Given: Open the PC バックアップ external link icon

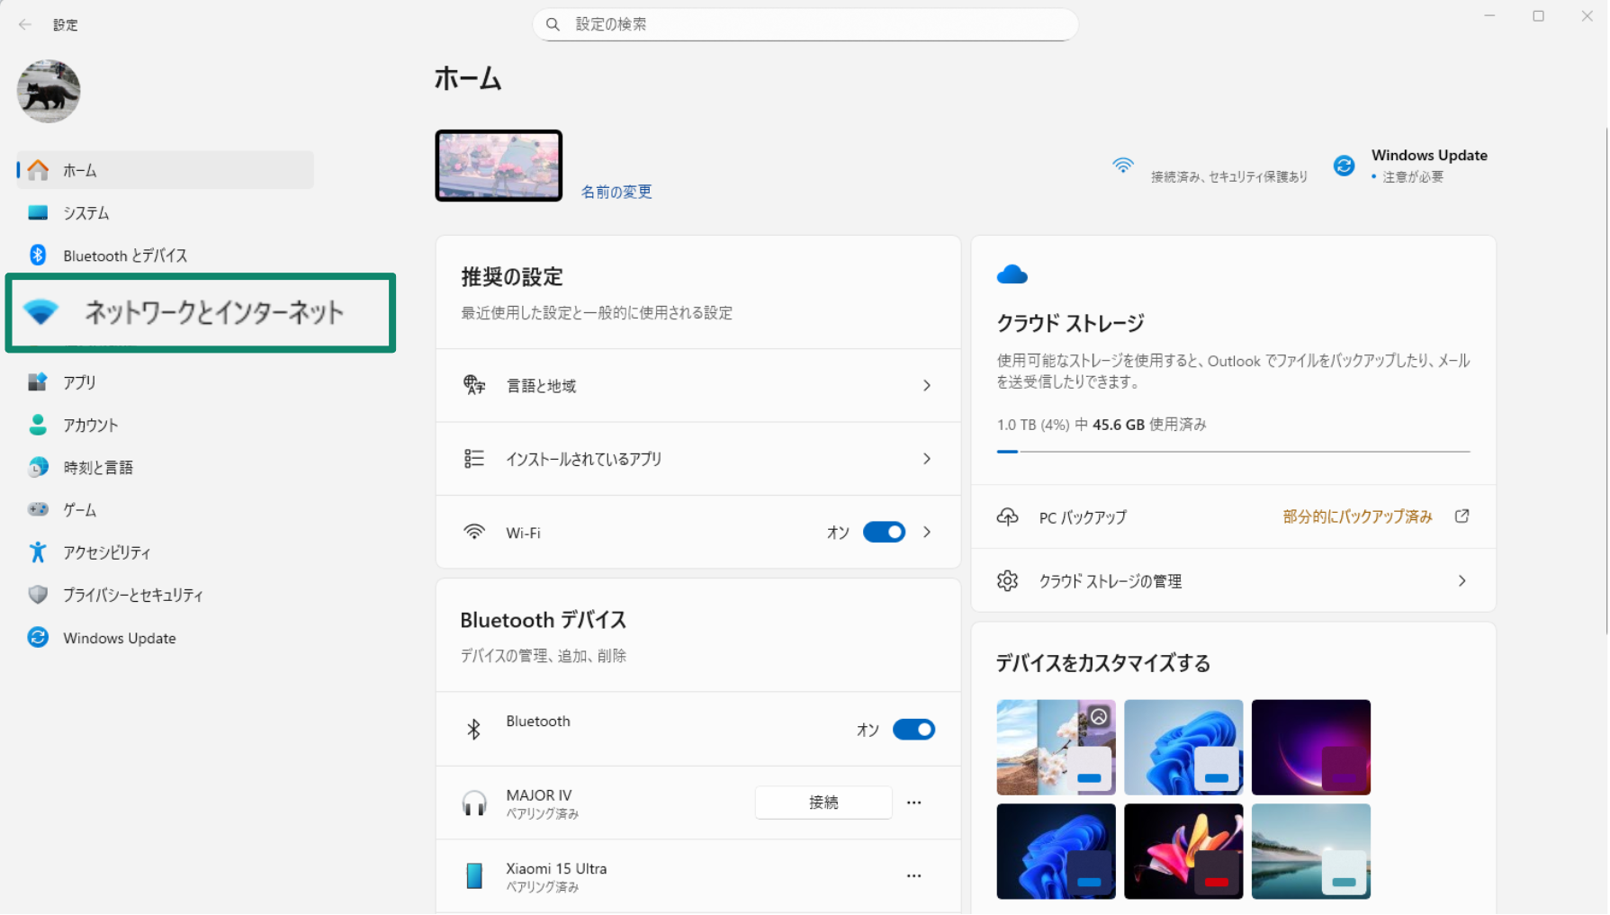Looking at the screenshot, I should pos(1462,516).
